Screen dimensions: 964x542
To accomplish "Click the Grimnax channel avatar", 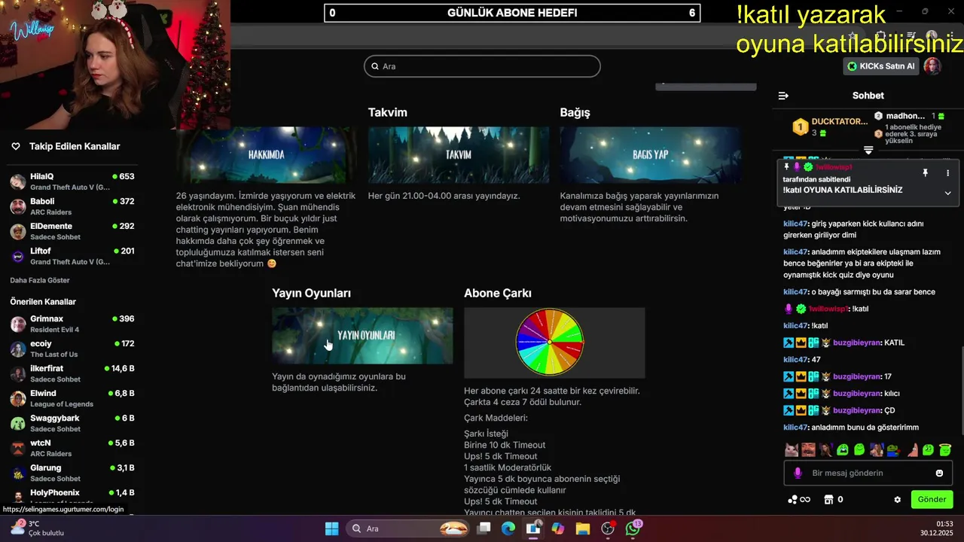I will (17, 324).
